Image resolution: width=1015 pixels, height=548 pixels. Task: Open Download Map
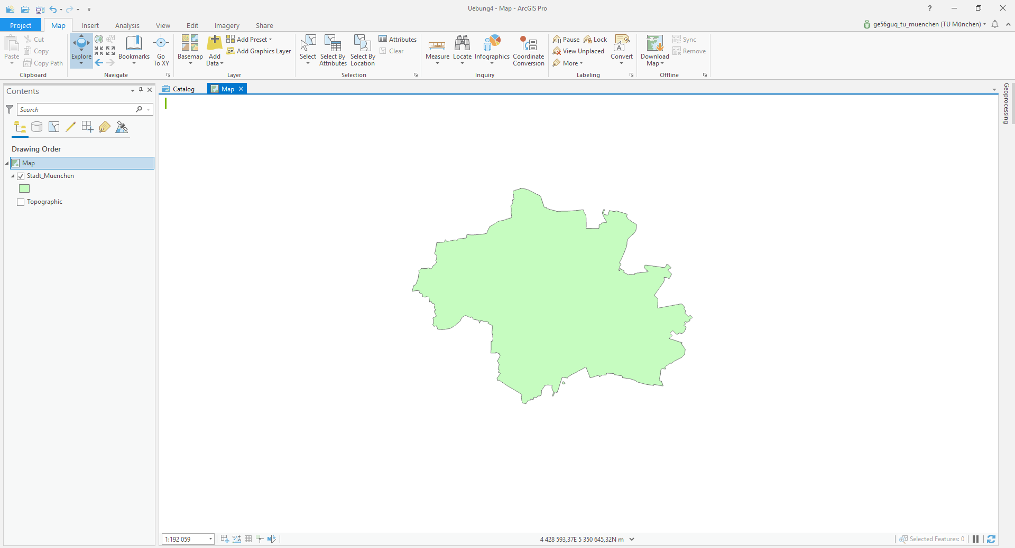[x=654, y=50]
